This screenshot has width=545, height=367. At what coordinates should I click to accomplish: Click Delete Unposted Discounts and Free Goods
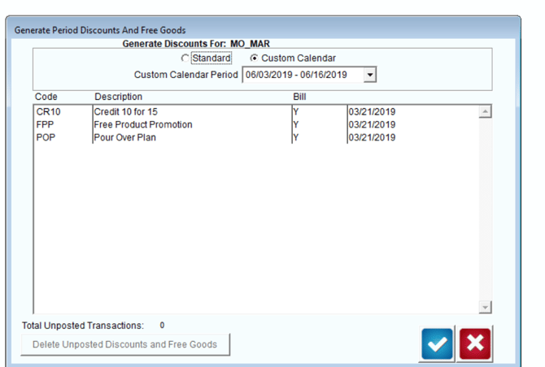tap(125, 344)
